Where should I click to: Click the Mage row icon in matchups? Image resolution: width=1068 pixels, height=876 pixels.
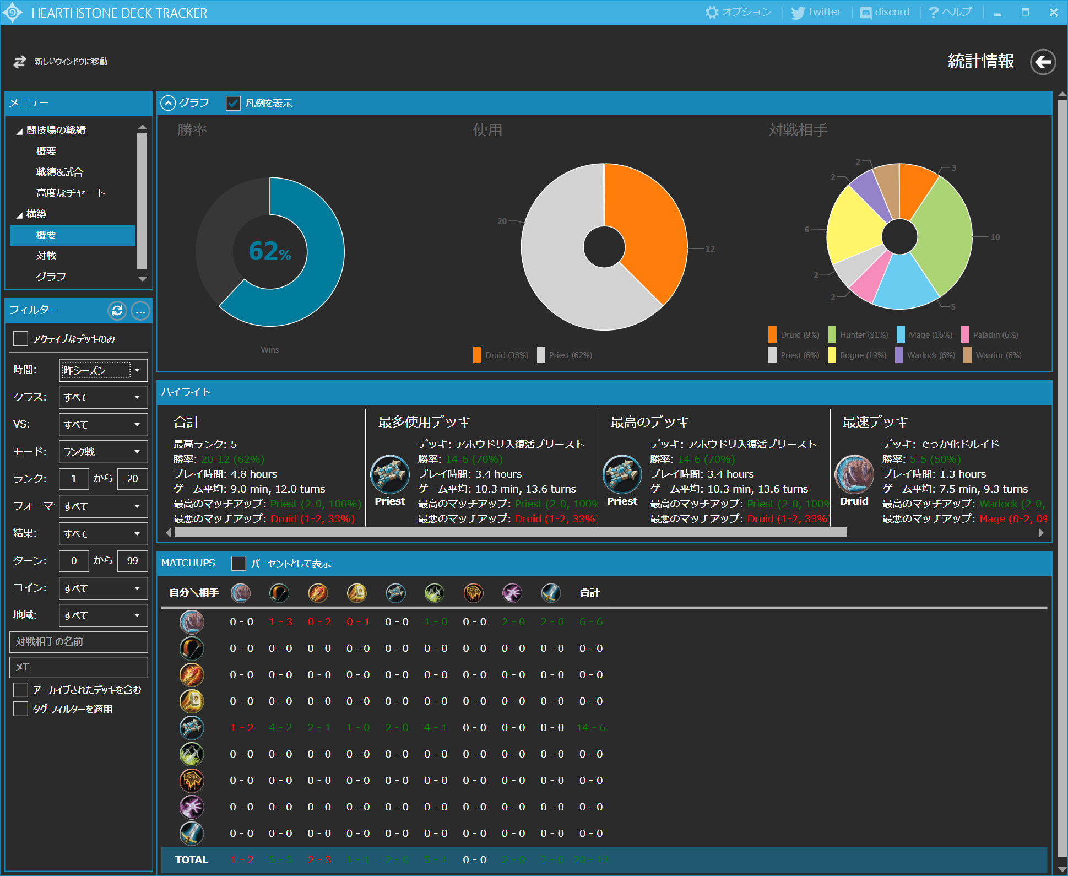pos(192,675)
